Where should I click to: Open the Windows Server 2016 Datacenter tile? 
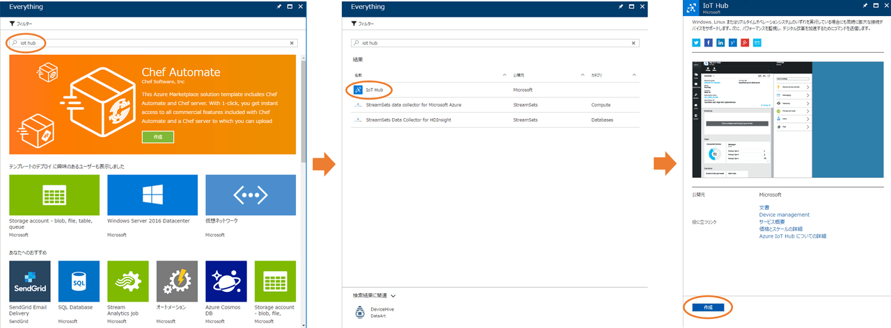[x=152, y=206]
